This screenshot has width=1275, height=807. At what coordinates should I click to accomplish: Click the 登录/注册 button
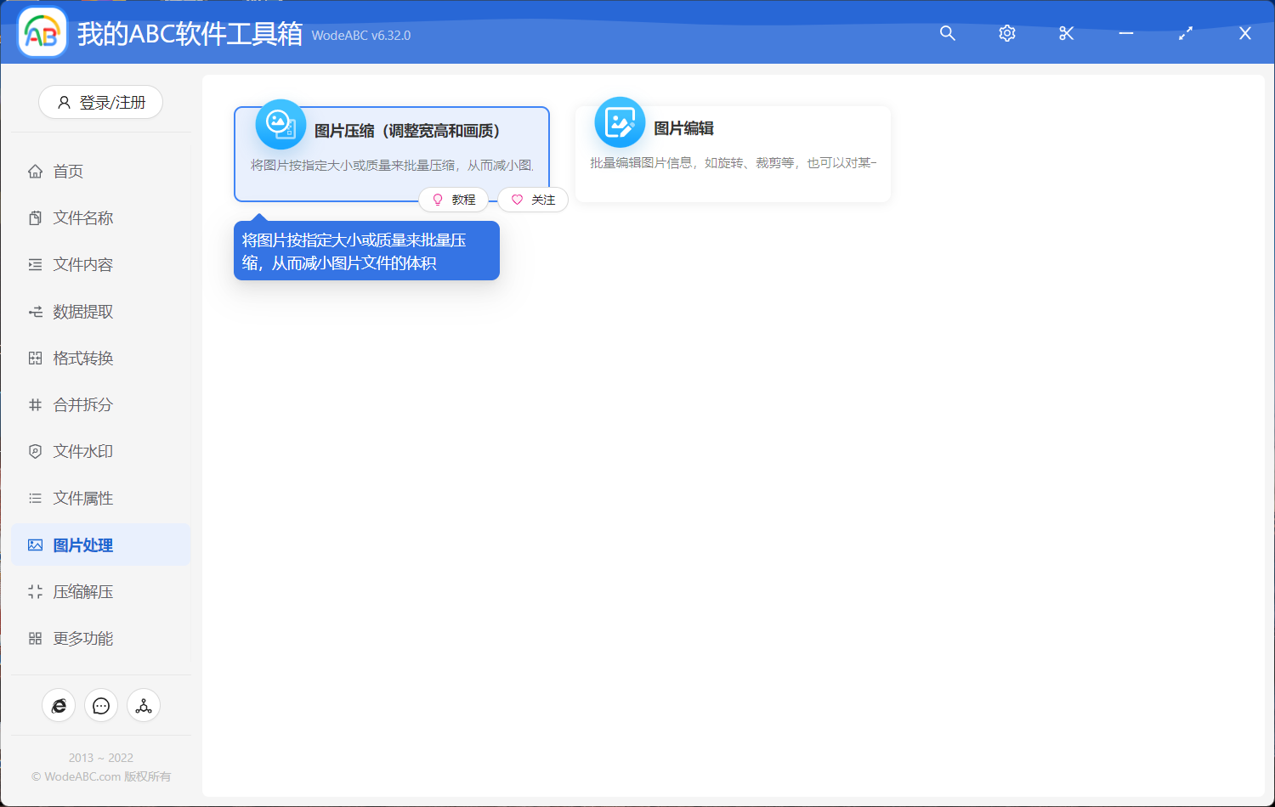tap(100, 102)
